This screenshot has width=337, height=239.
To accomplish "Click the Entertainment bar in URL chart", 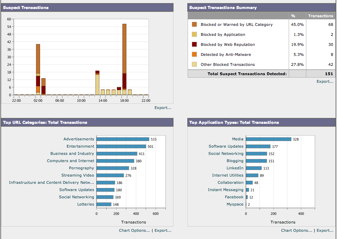I will click(x=121, y=146).
